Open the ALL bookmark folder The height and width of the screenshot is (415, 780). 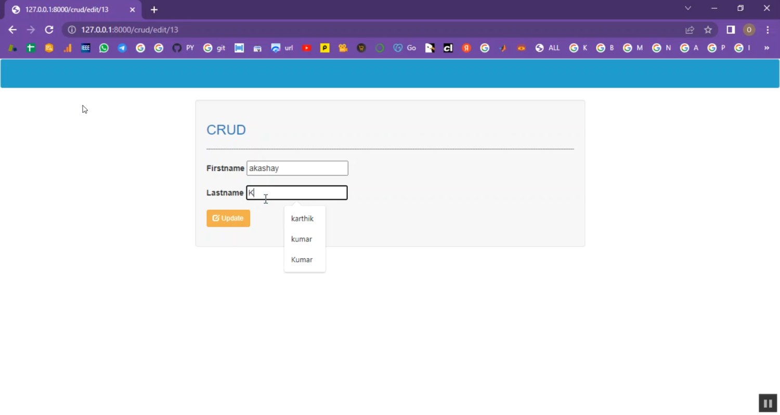548,48
